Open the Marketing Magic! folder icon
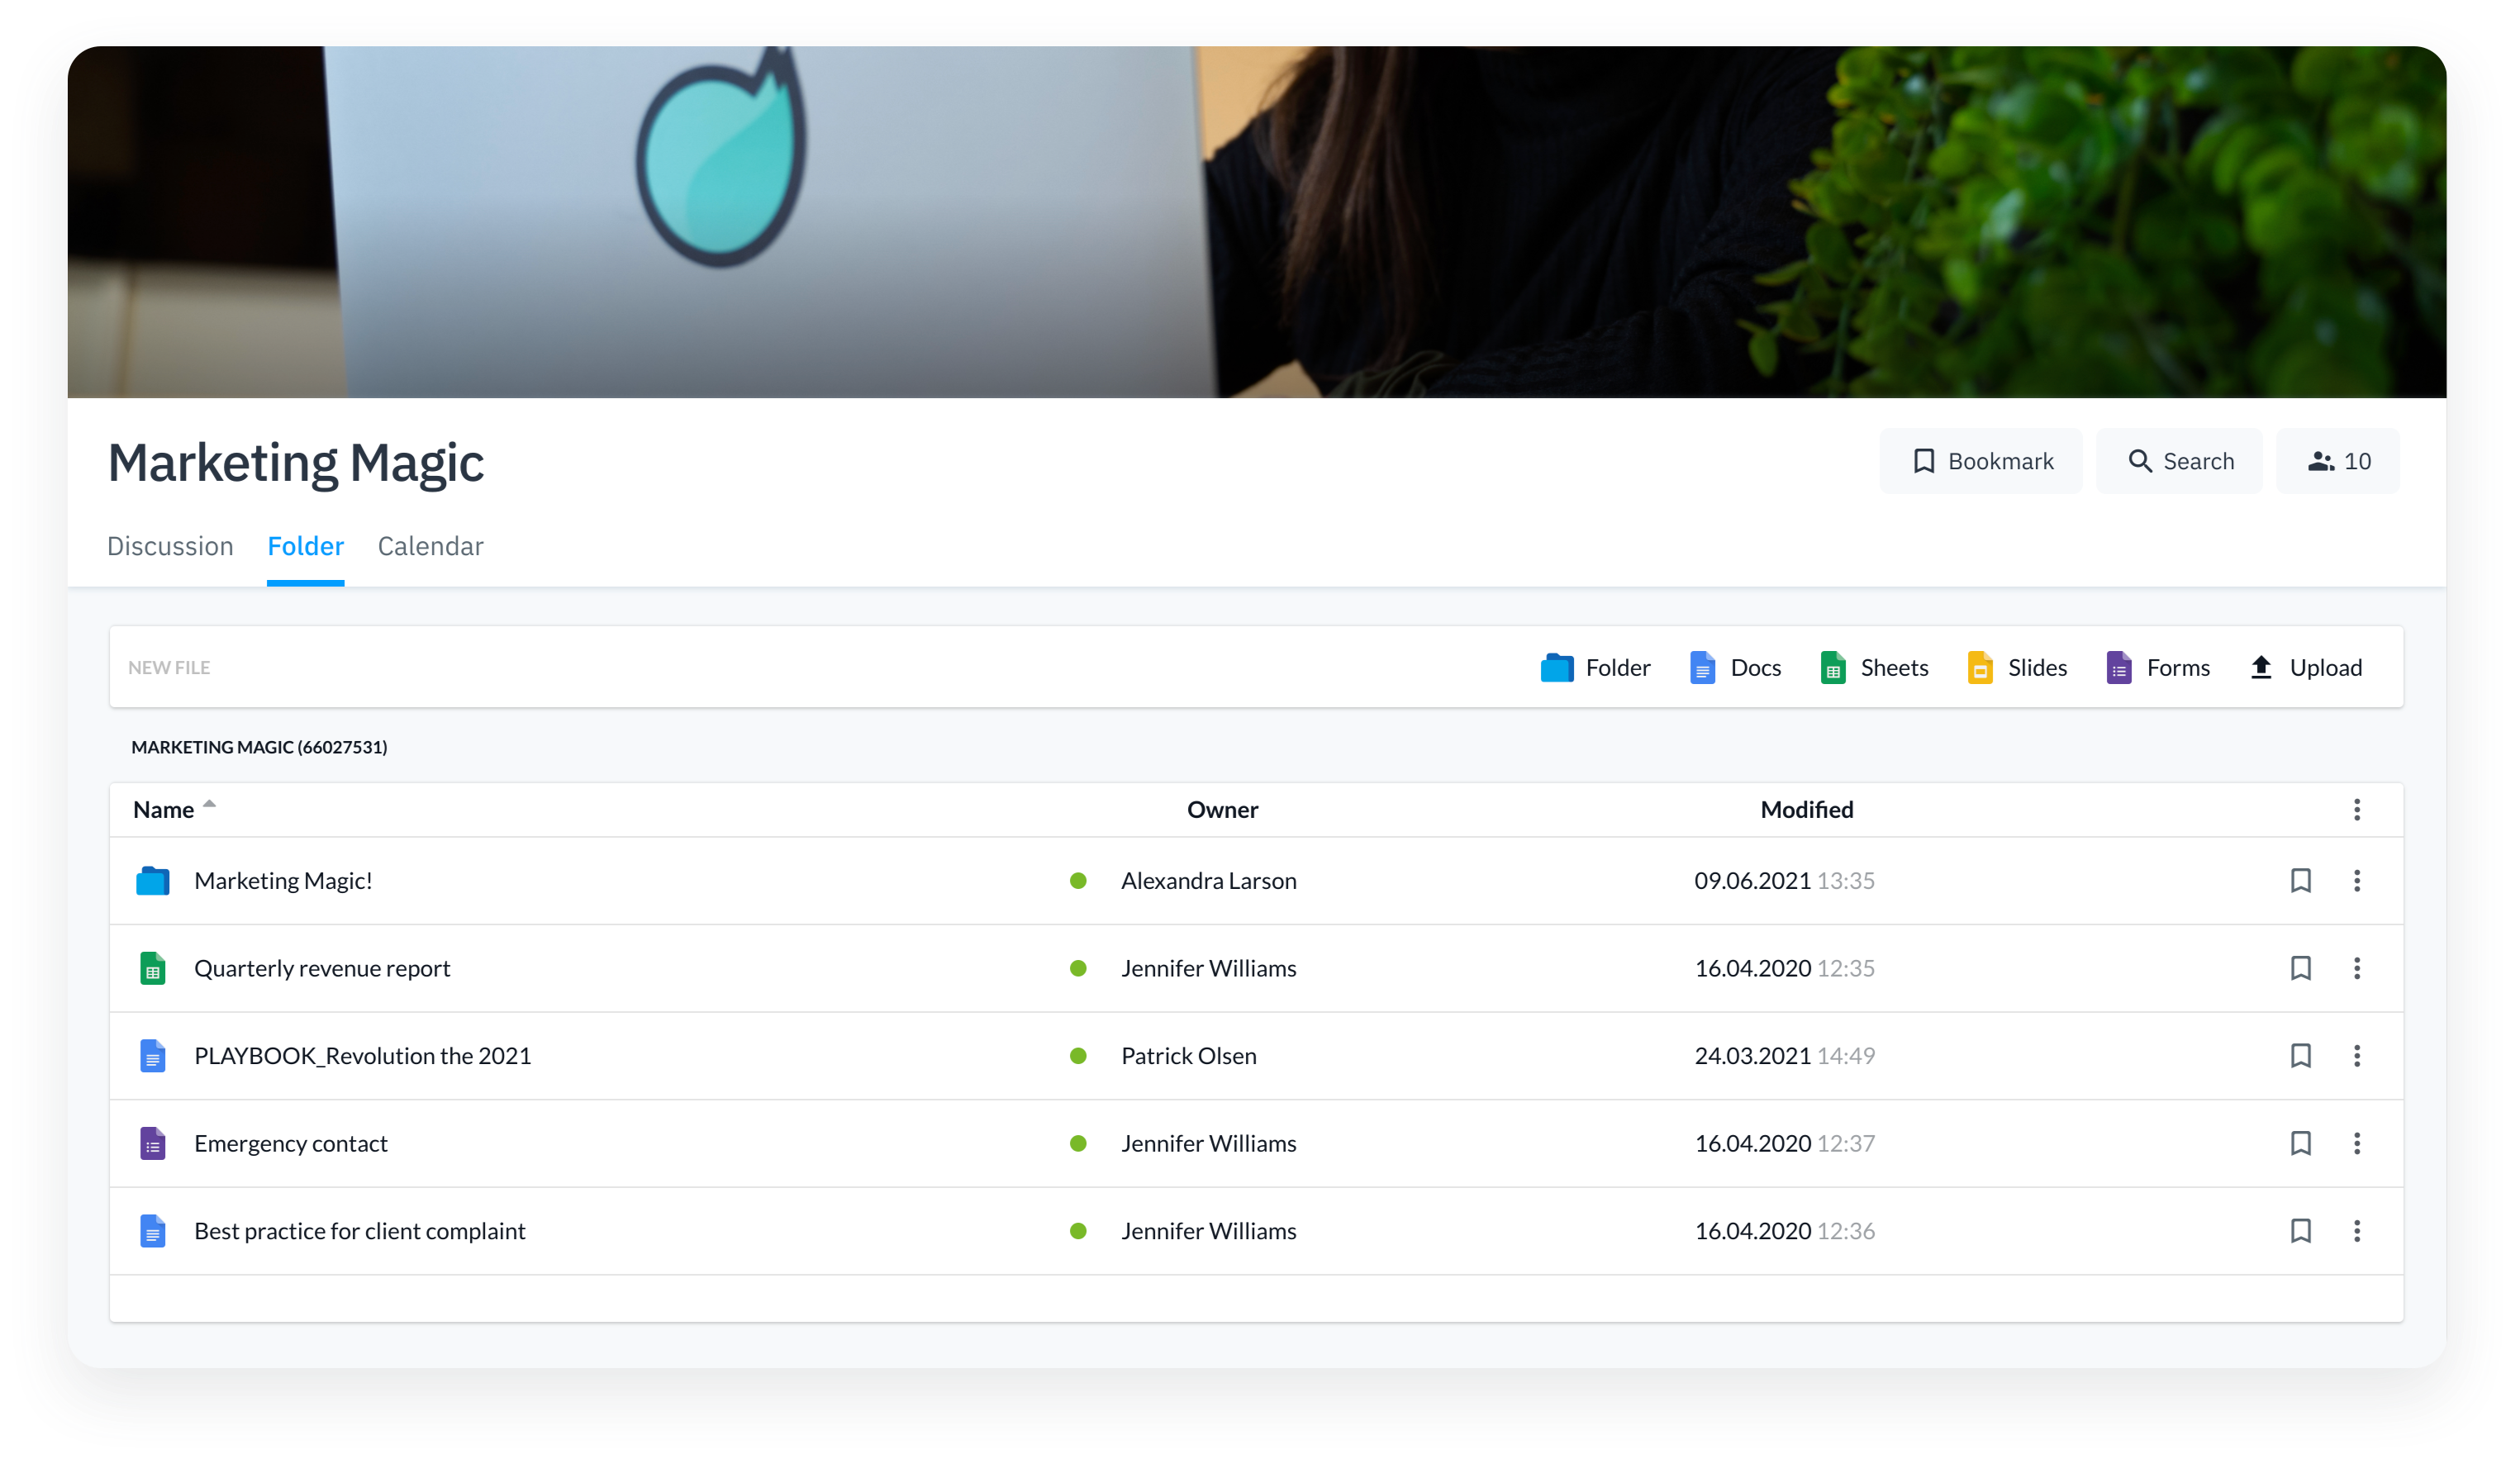 pos(153,881)
